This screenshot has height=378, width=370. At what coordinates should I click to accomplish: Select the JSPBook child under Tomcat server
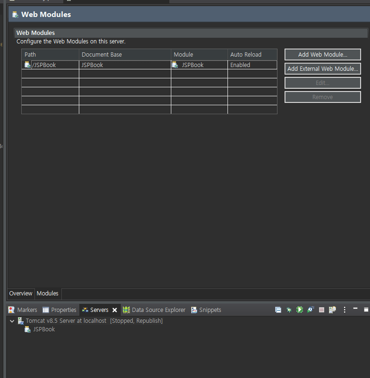pyautogui.click(x=44, y=329)
